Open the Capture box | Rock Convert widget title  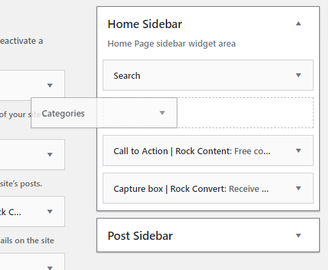(x=191, y=189)
